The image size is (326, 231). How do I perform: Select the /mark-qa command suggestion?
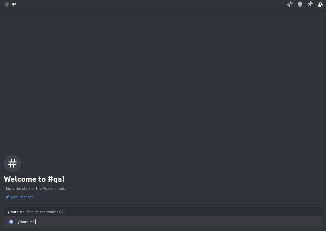(x=163, y=212)
